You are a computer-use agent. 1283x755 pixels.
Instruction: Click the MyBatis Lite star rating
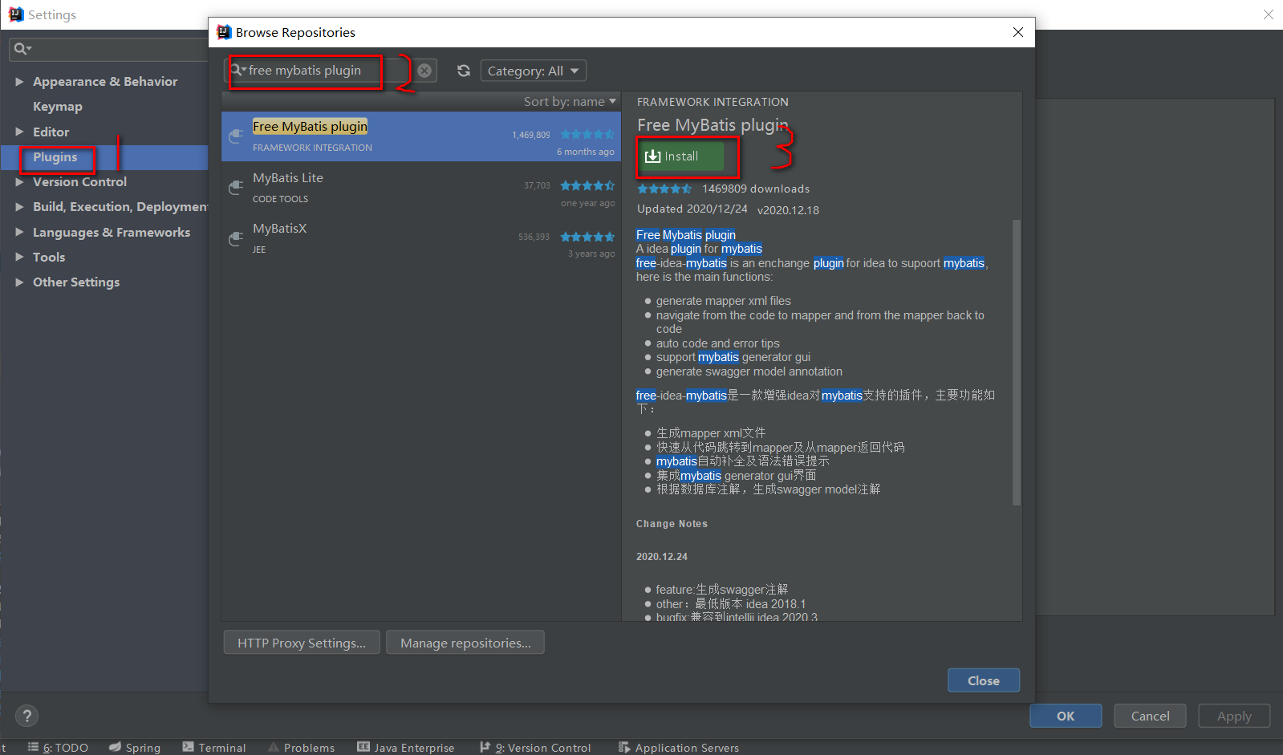pyautogui.click(x=587, y=185)
